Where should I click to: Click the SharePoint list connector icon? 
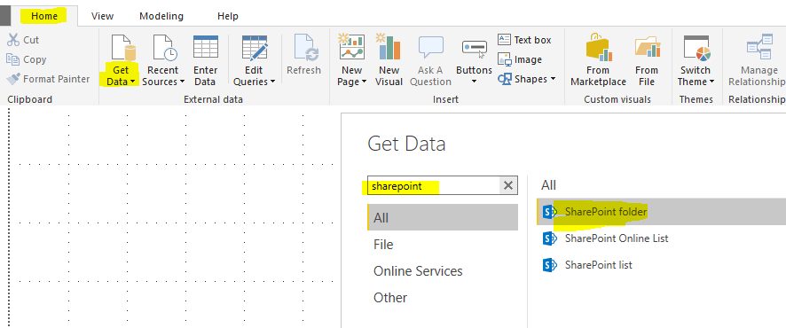[550, 264]
